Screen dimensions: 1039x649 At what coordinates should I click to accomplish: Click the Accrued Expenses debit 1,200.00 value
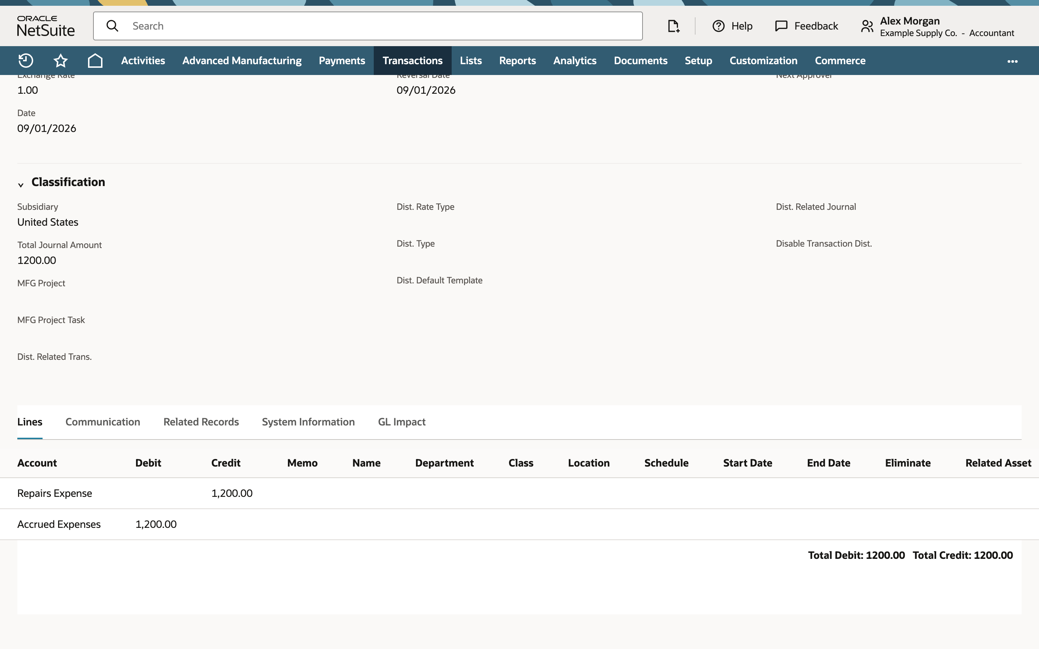156,524
